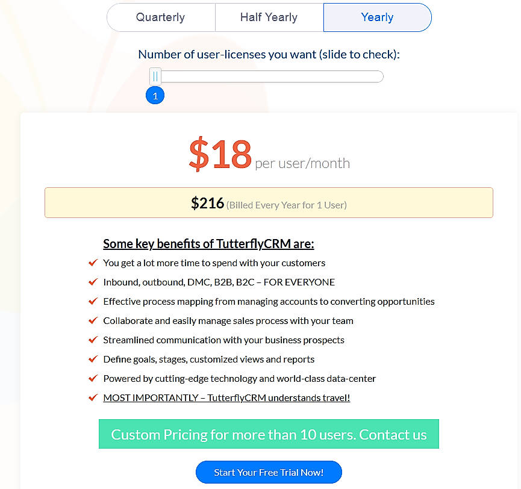The width and height of the screenshot is (521, 489).
Task: Click checkmark beside "Define goals, stages" benefit
Action: click(93, 359)
